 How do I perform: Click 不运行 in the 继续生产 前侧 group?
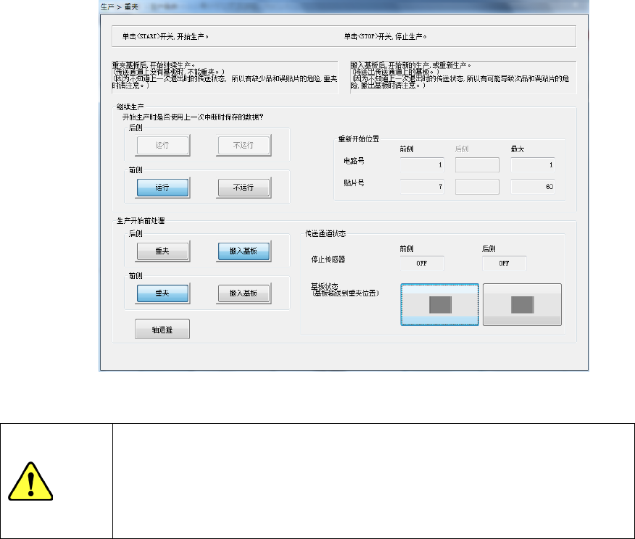pyautogui.click(x=244, y=188)
